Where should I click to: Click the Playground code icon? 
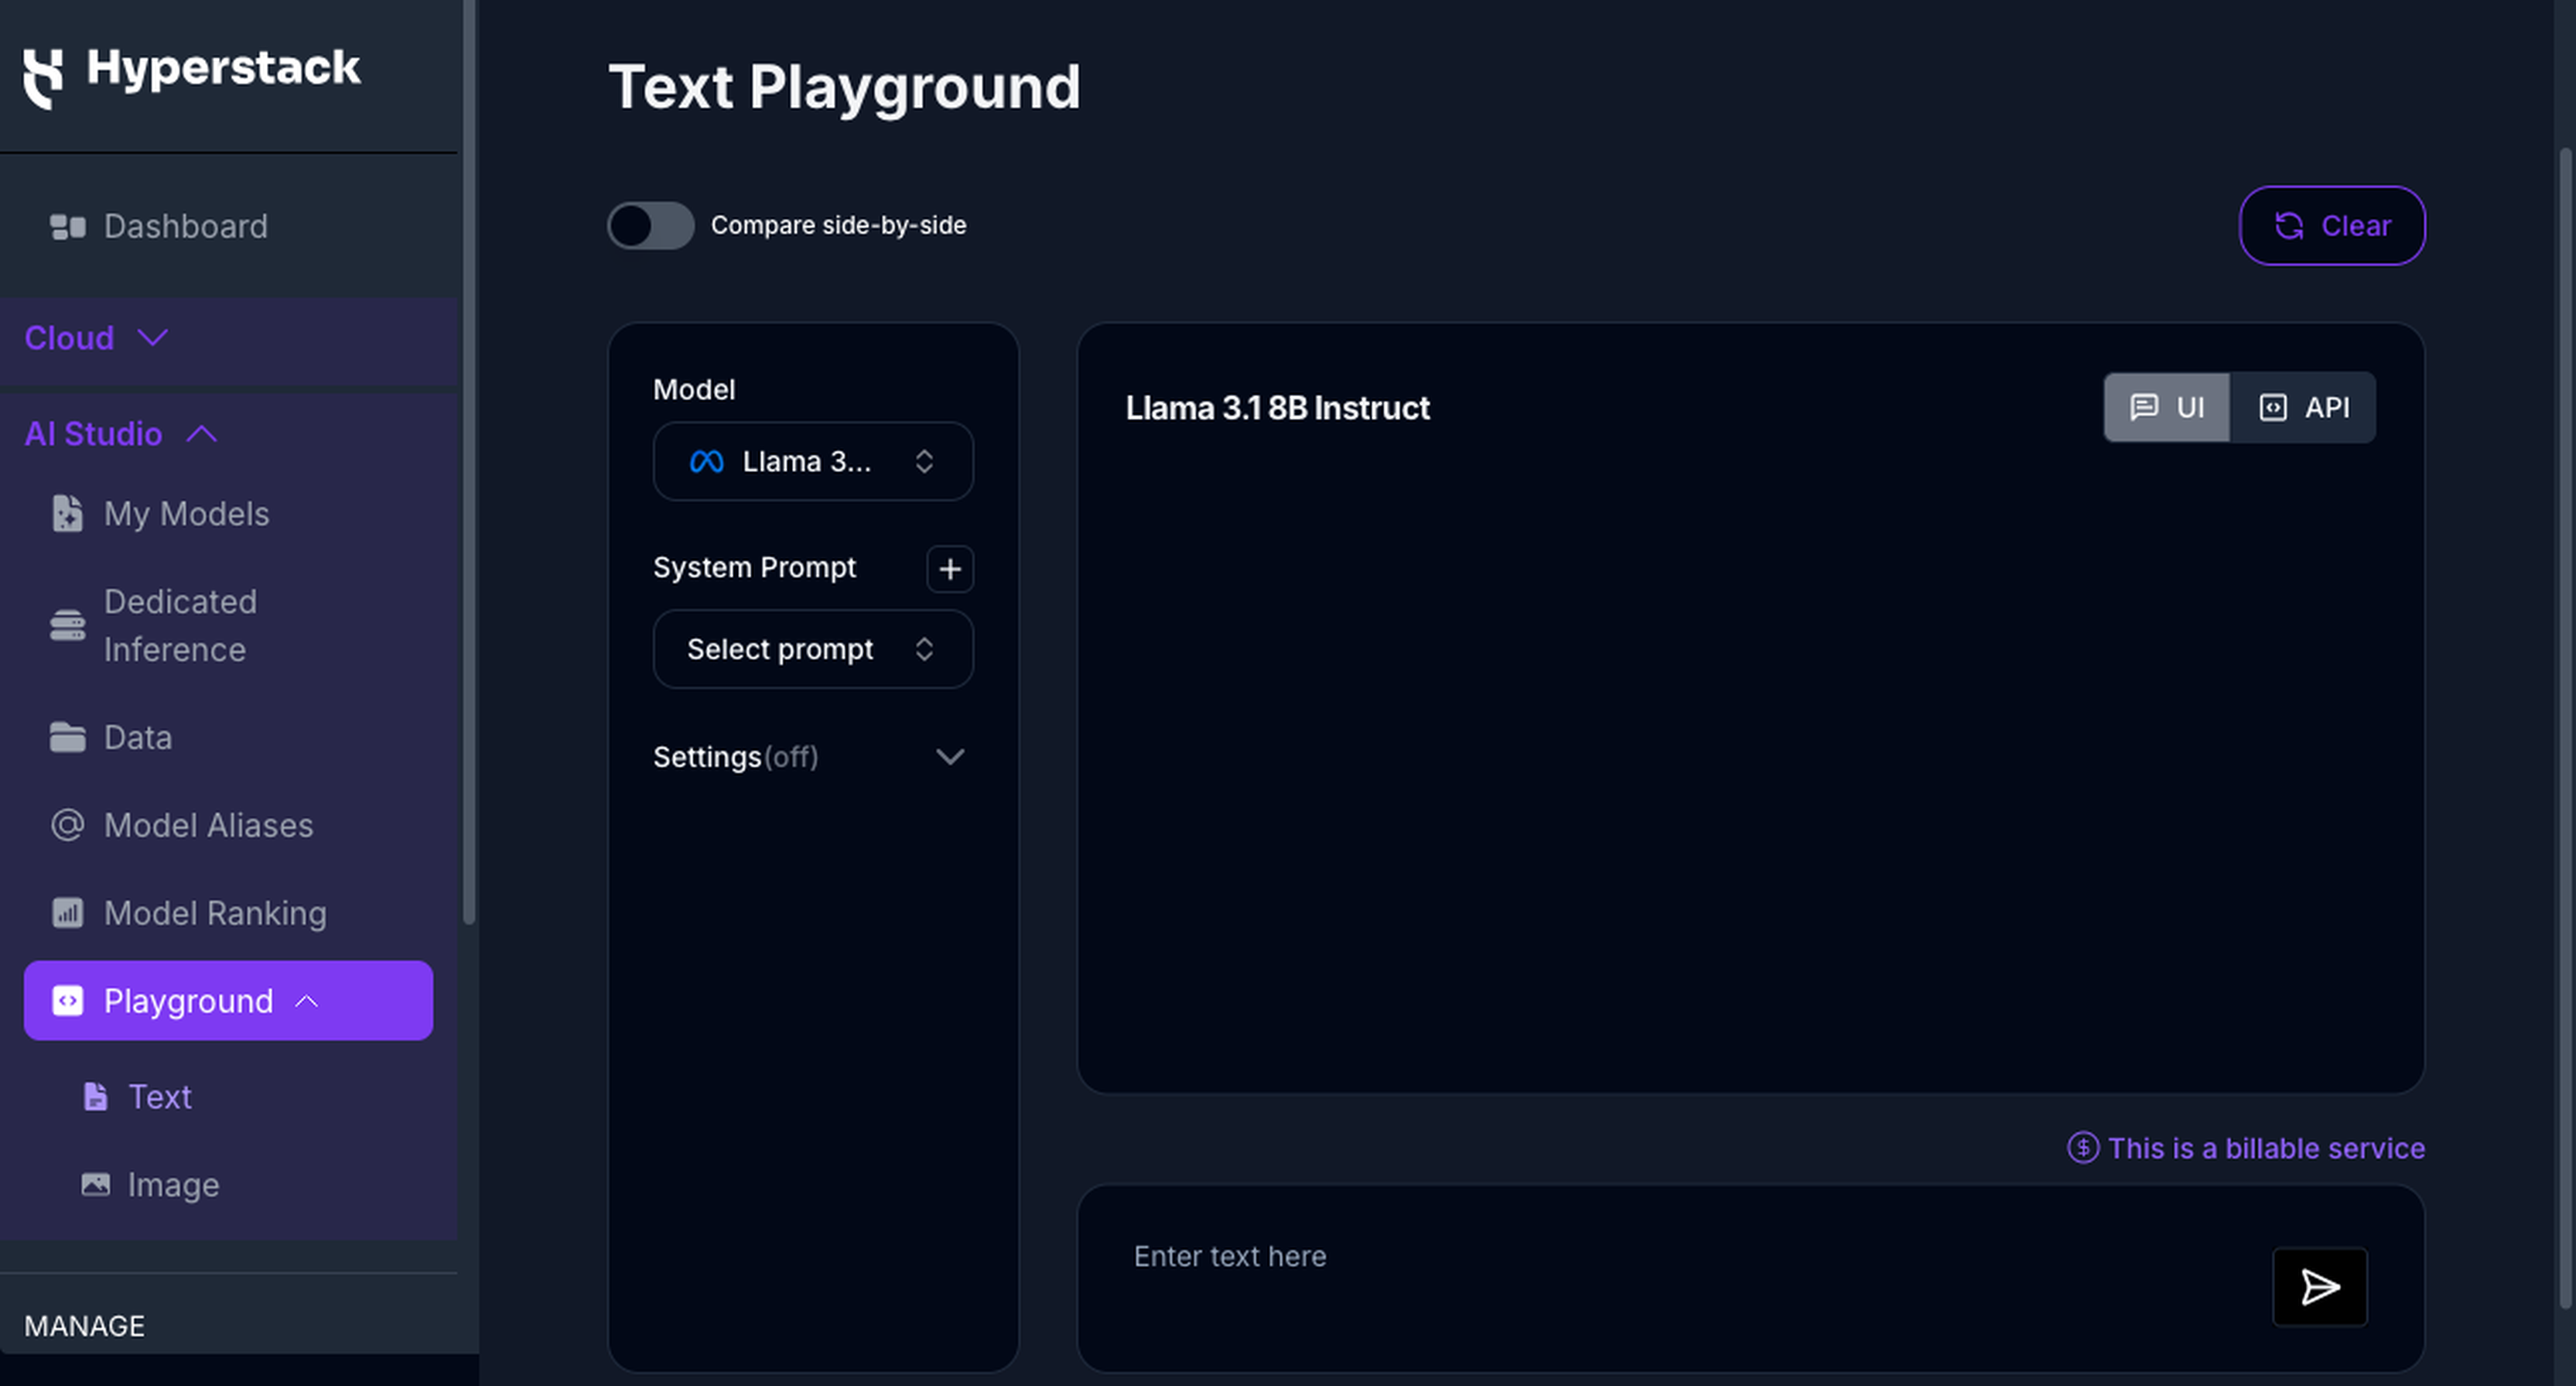click(x=68, y=1001)
